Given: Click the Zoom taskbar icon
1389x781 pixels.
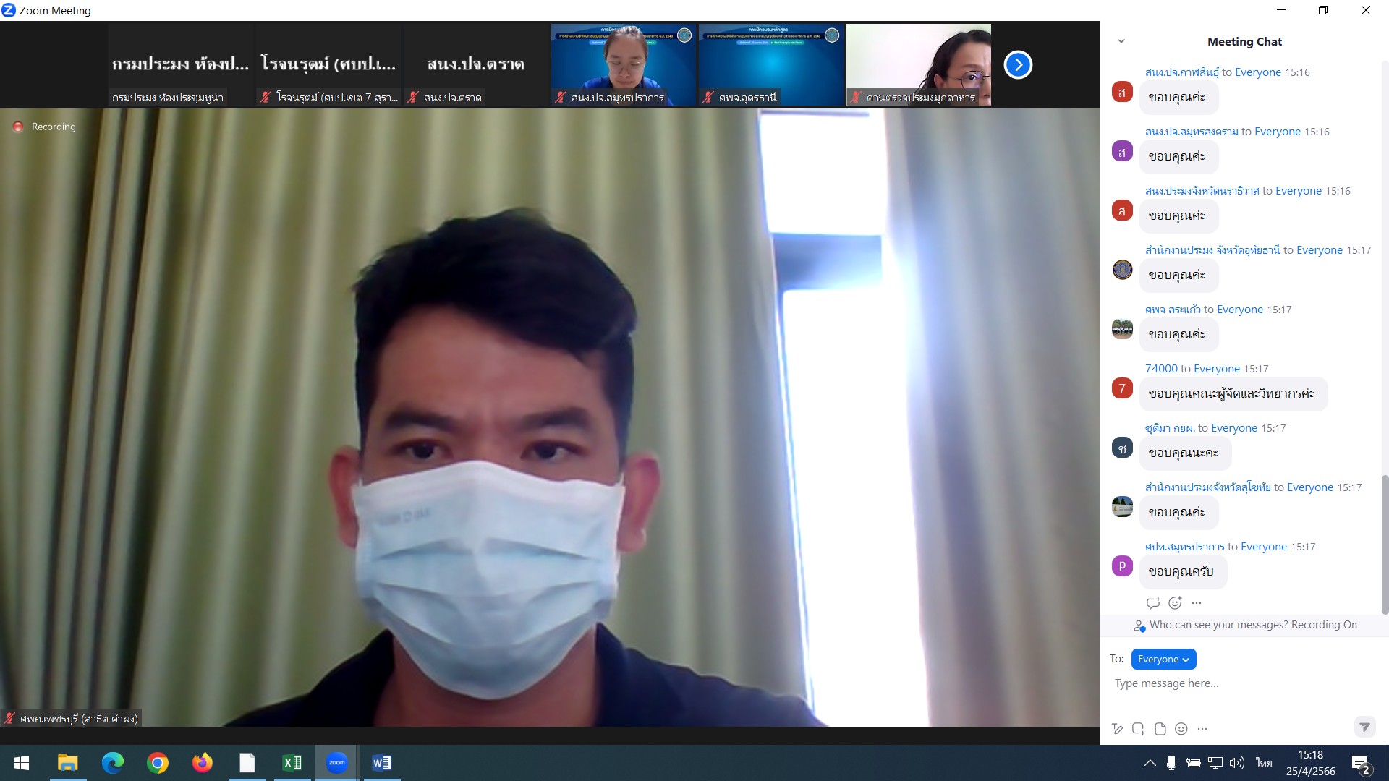Looking at the screenshot, I should [x=336, y=763].
